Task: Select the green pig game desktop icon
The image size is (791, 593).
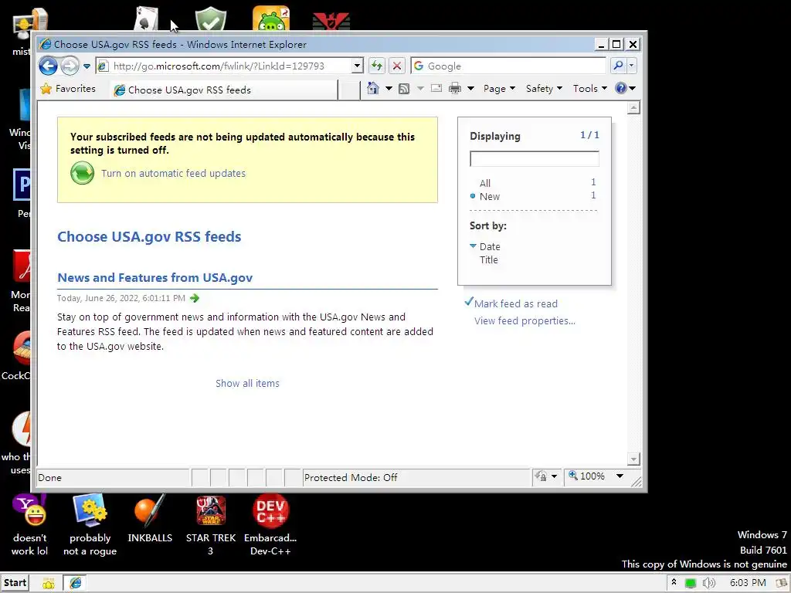Action: pyautogui.click(x=271, y=19)
